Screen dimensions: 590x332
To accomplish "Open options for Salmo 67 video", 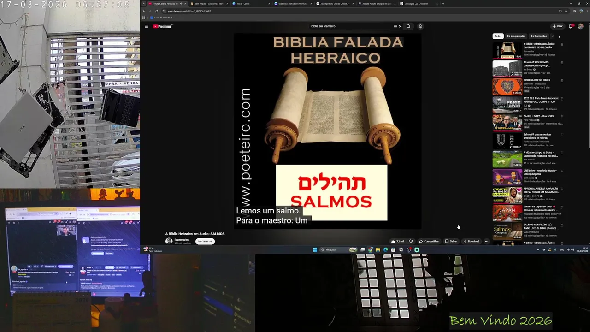I will click(x=562, y=135).
